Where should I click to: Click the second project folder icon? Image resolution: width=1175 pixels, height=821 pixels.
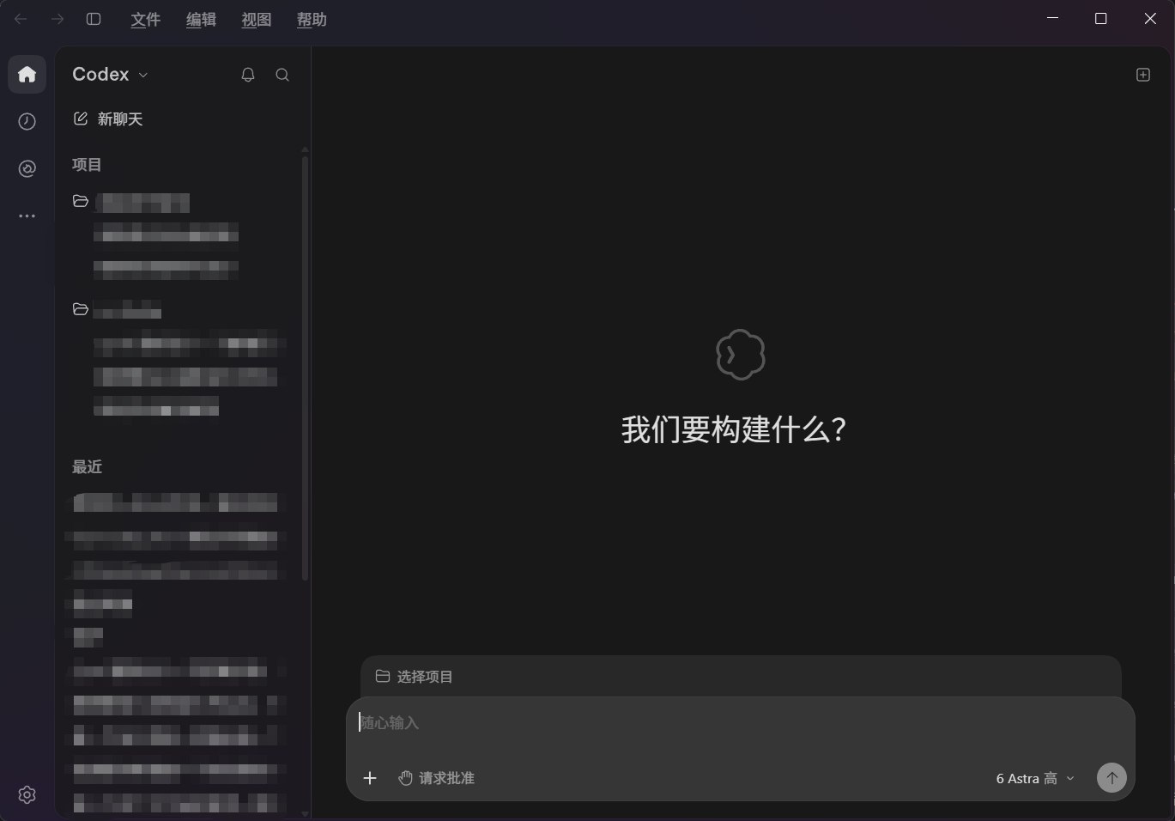click(x=81, y=309)
